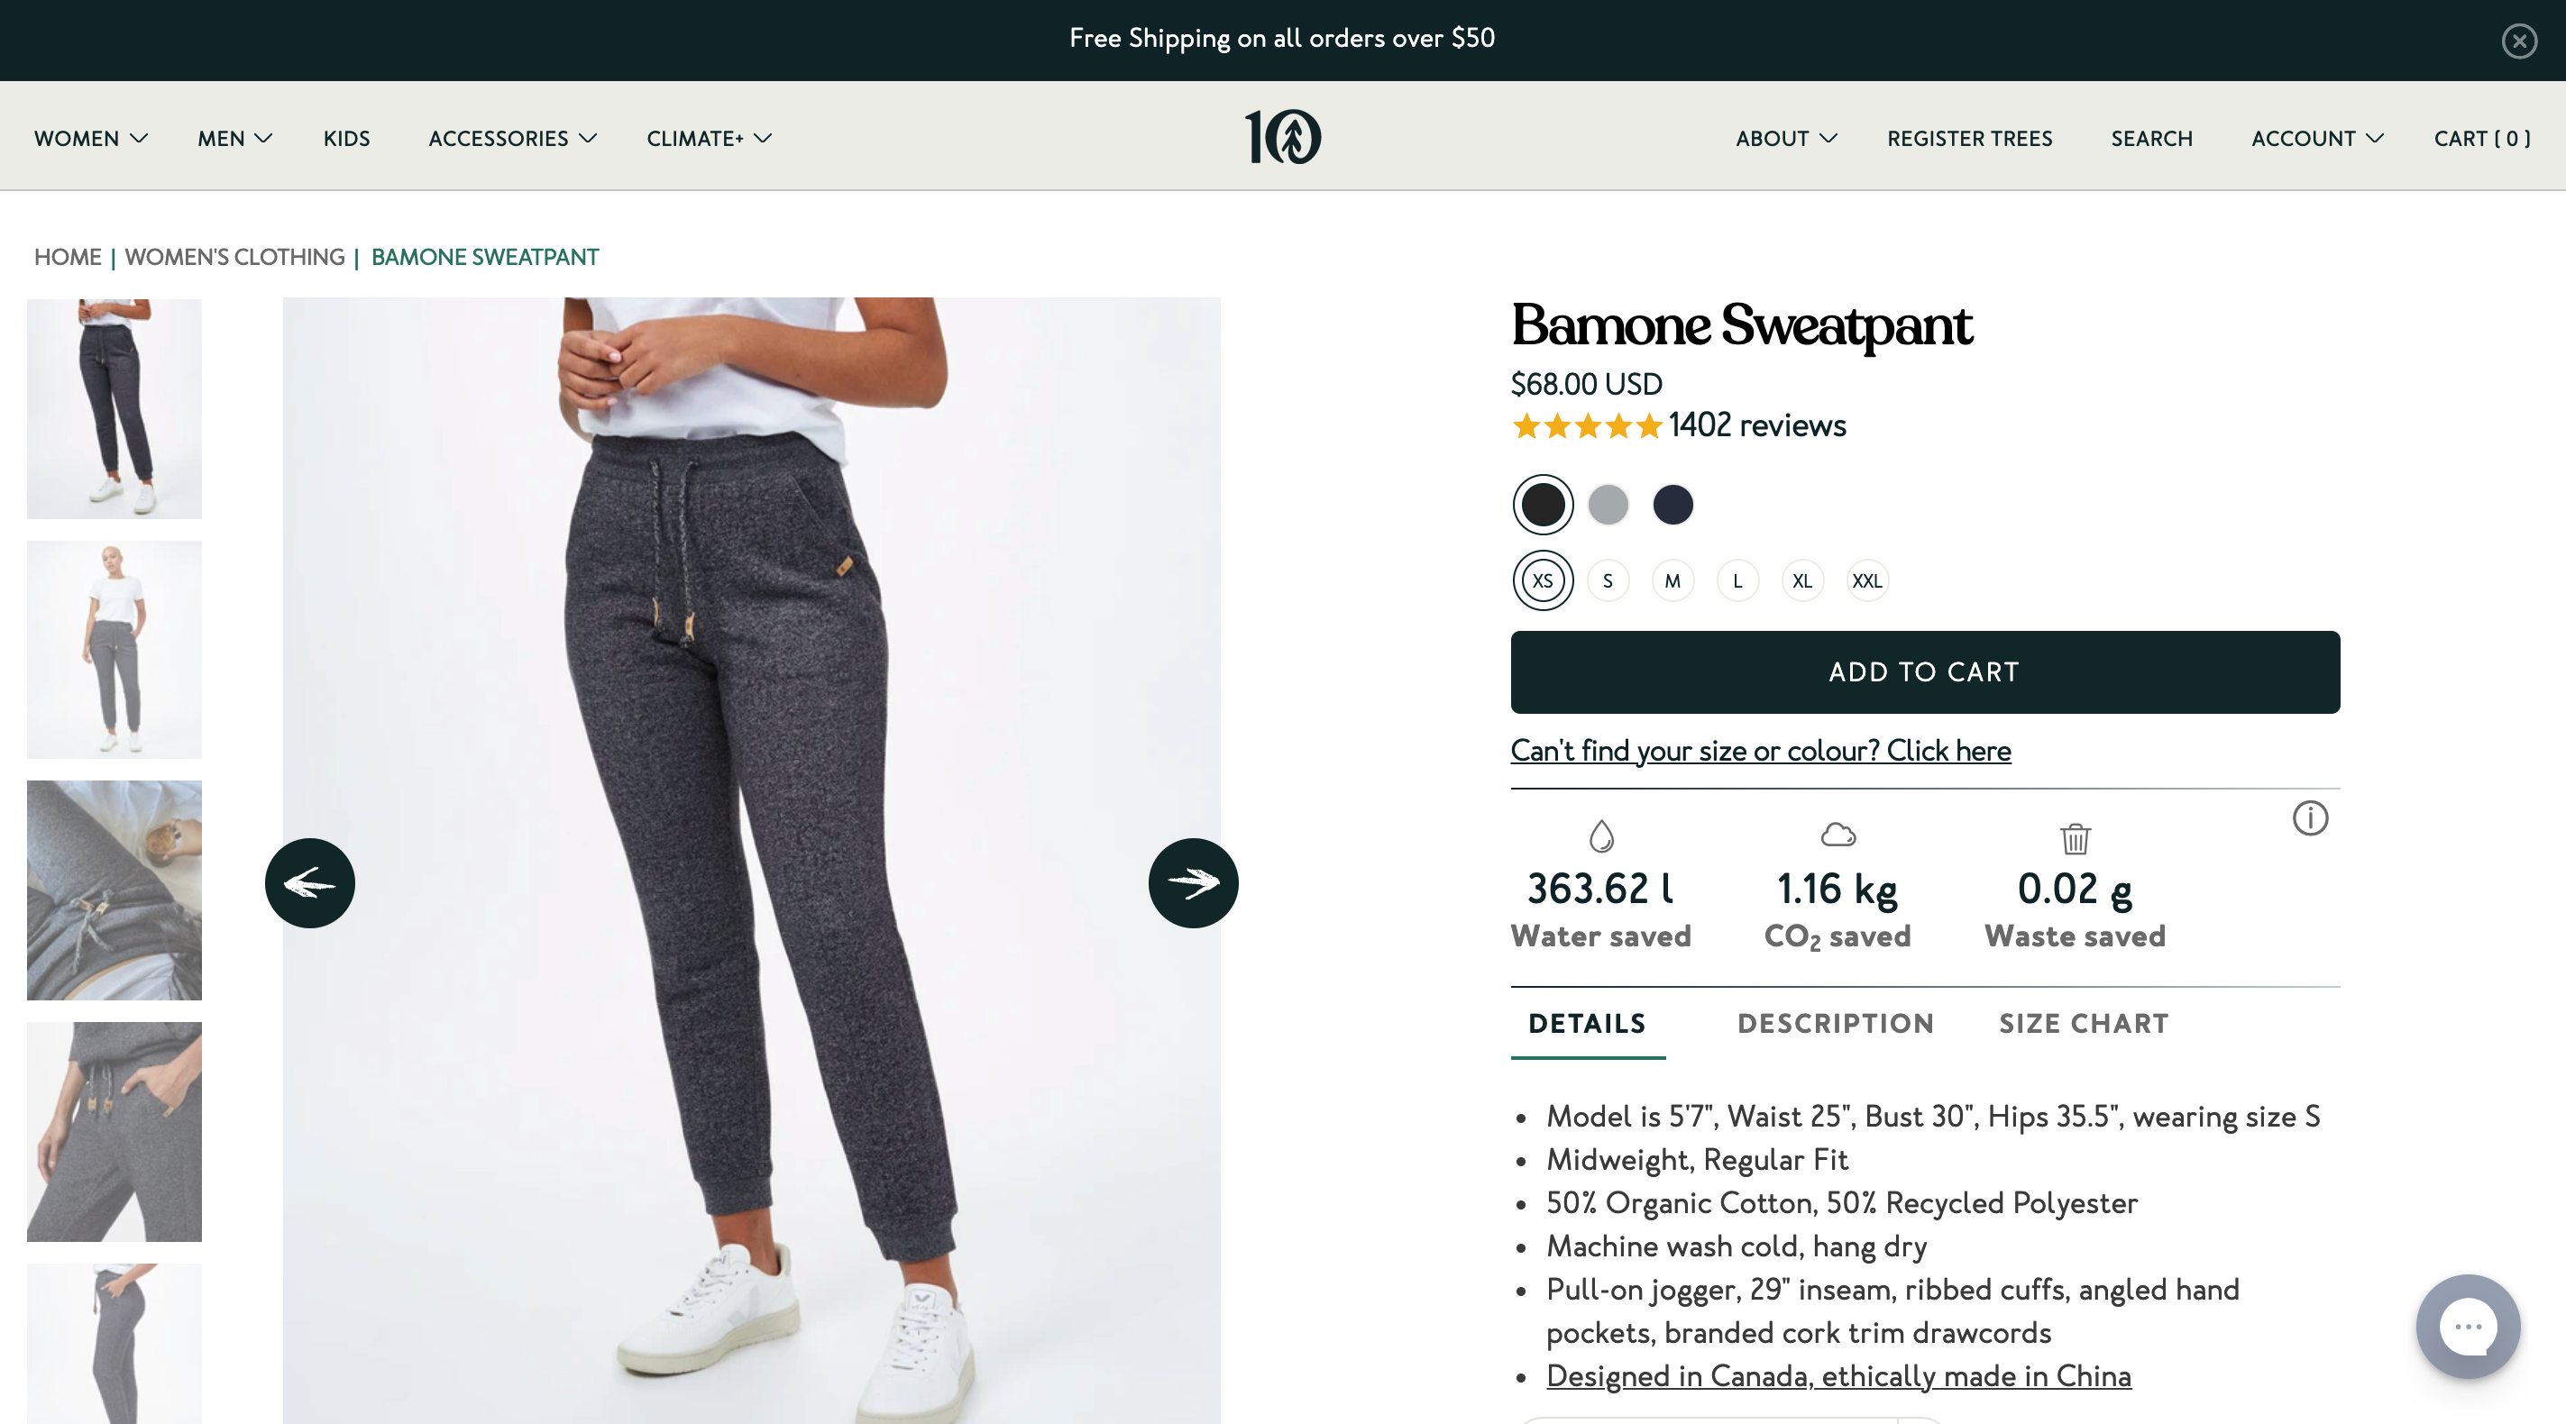
Task: Switch to the SIZE CHART tab
Action: 2083,1024
